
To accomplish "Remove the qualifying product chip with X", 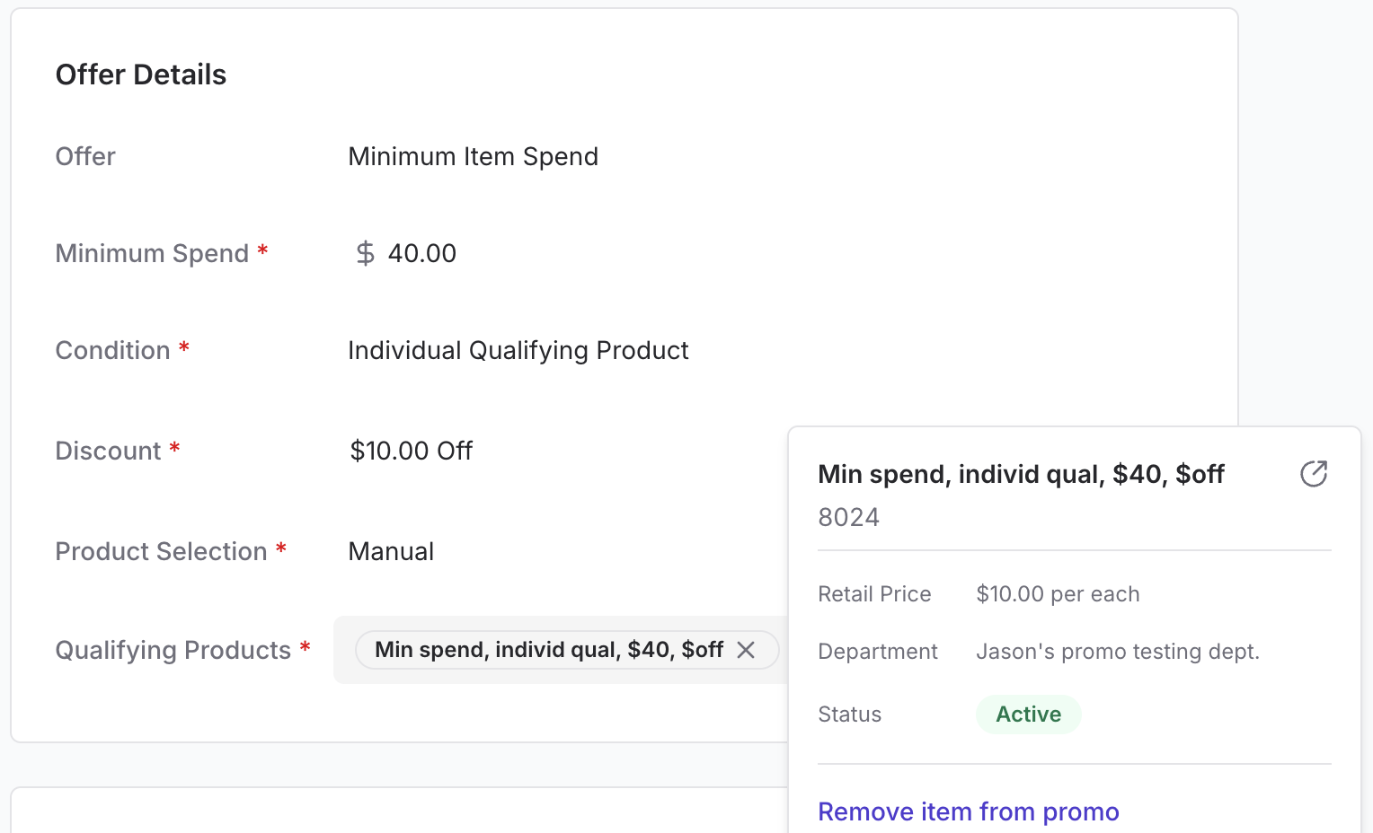I will click(x=746, y=650).
